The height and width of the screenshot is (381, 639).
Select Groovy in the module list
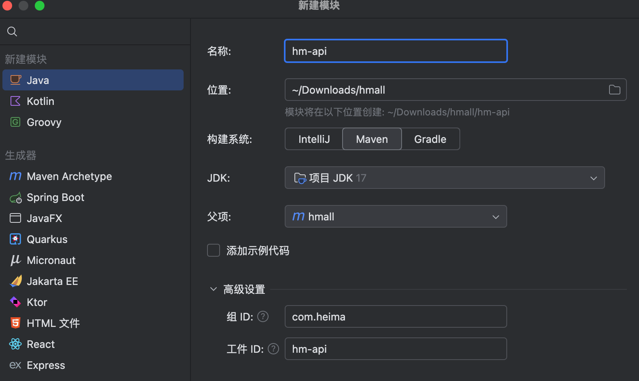coord(93,122)
